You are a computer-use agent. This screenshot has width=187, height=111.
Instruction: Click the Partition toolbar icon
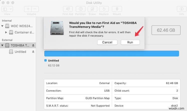[80, 9]
